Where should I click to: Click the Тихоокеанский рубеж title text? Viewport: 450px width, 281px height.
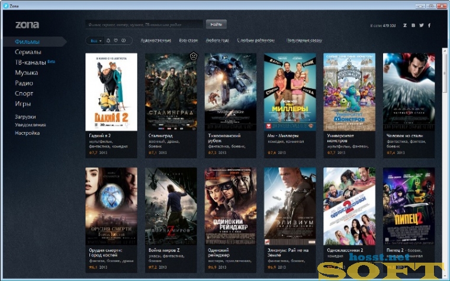tap(224, 138)
